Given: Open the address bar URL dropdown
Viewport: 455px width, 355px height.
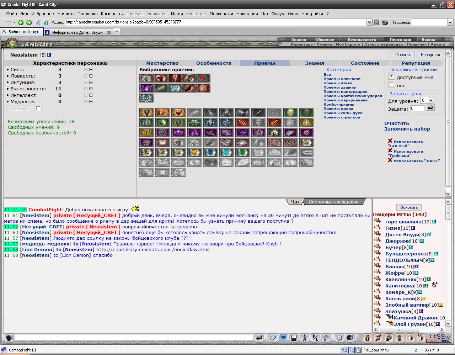Looking at the screenshot, I should pyautogui.click(x=369, y=22).
